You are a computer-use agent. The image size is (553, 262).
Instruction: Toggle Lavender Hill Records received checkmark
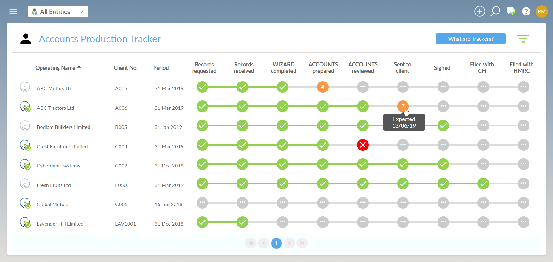[x=242, y=222]
